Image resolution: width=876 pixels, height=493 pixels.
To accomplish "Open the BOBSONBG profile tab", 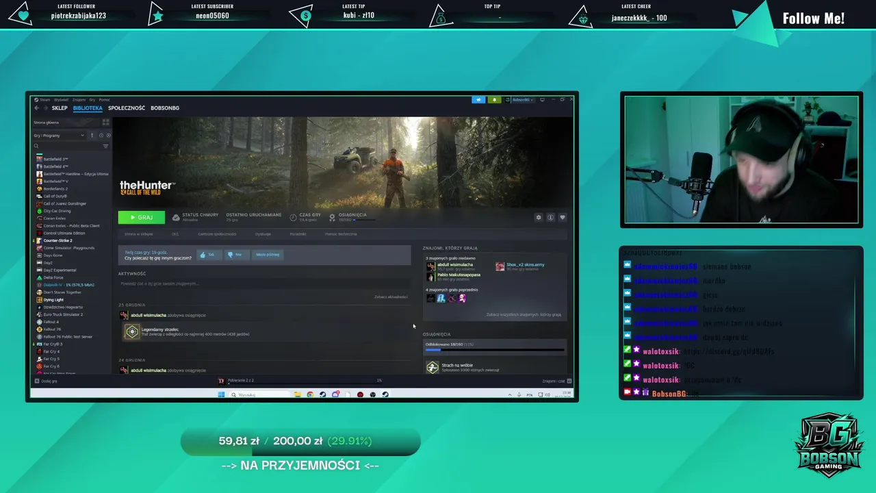I will [x=165, y=108].
